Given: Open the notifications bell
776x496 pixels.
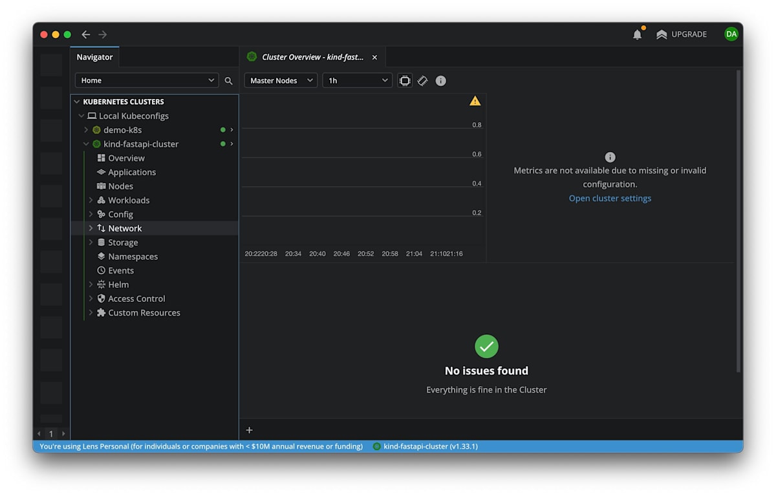Looking at the screenshot, I should pyautogui.click(x=638, y=34).
